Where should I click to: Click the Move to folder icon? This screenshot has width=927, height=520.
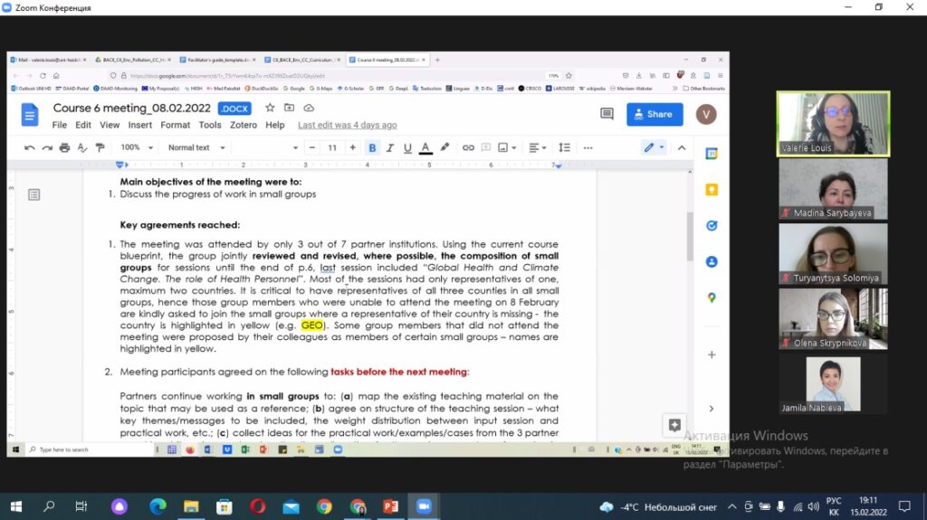coord(289,109)
